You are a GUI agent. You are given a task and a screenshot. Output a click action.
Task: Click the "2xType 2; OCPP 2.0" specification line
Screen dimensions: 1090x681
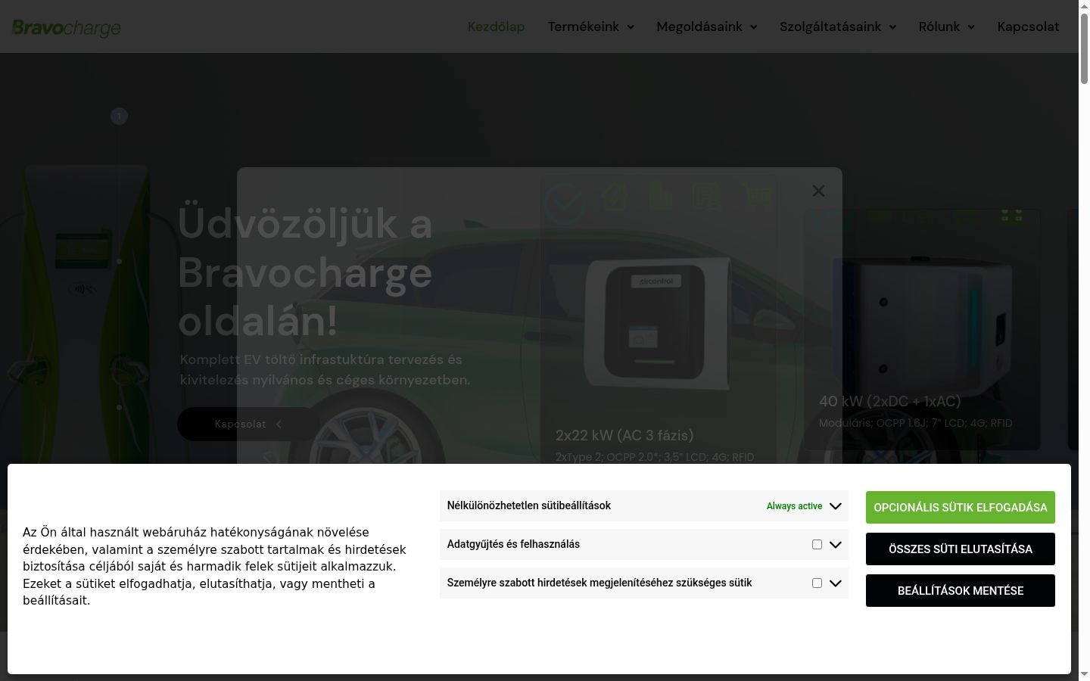tap(655, 457)
